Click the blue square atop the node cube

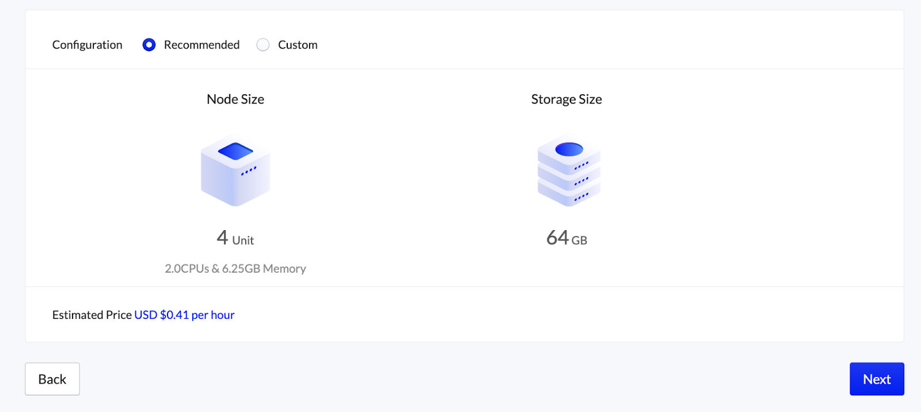(235, 151)
